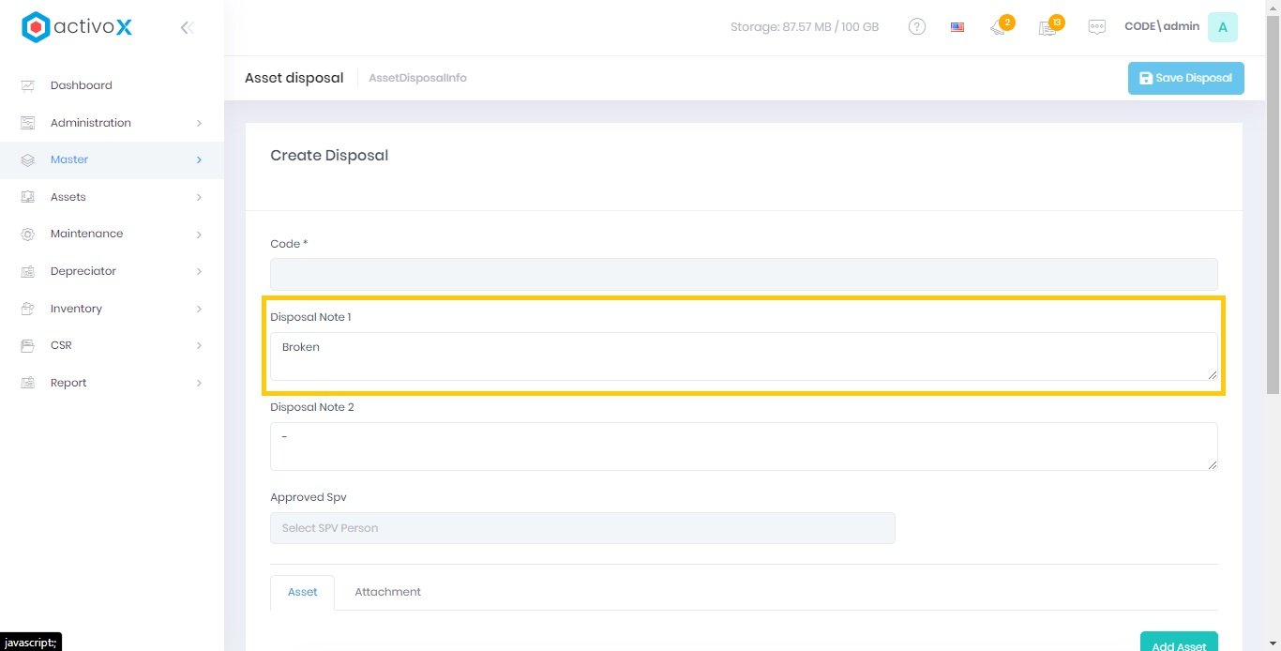Open Dashboard from the sidebar

(x=81, y=85)
